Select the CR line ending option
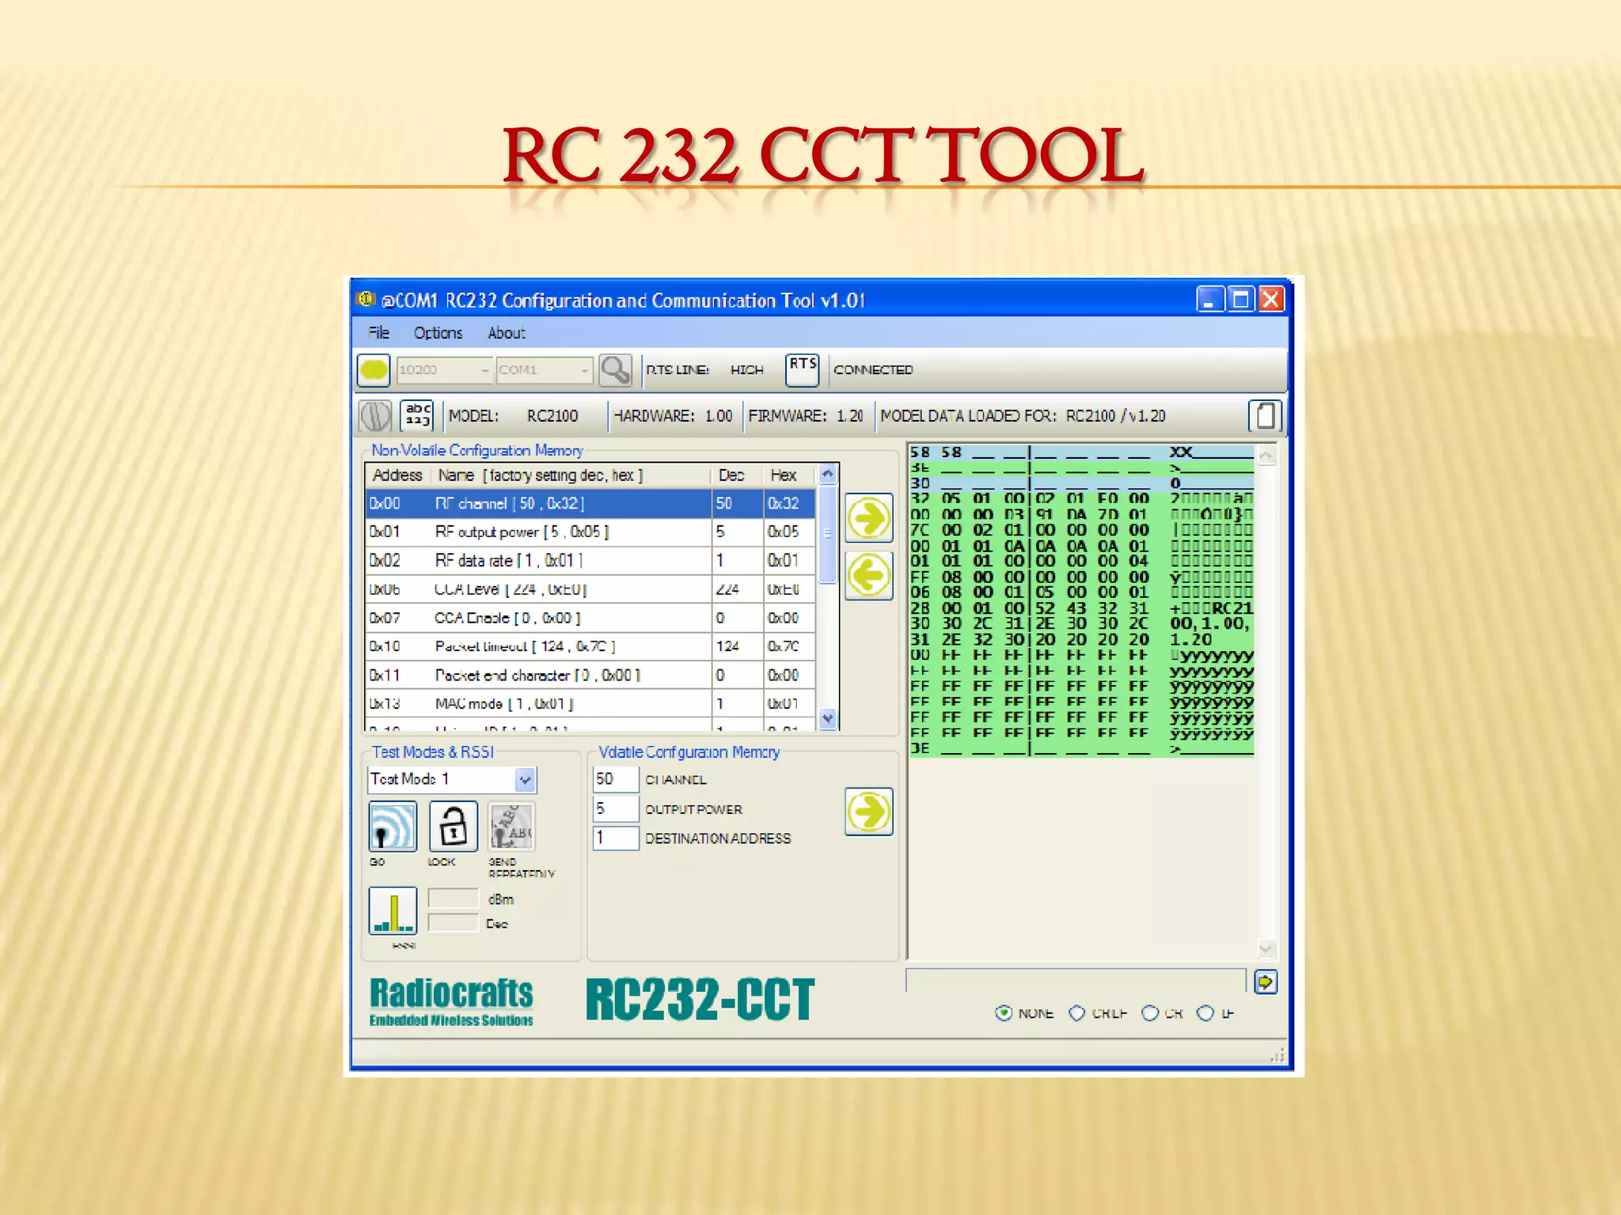The width and height of the screenshot is (1621, 1215). point(1150,1012)
